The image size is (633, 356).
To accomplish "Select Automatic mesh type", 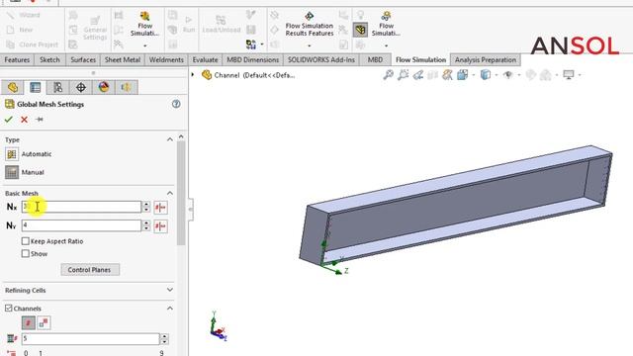I will tap(12, 154).
